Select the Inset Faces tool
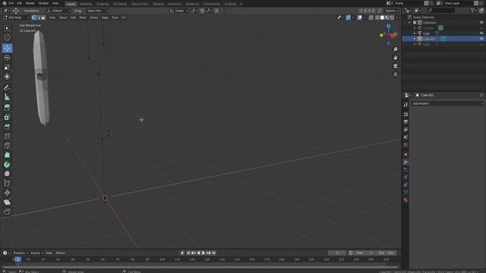The width and height of the screenshot is (486, 273). pos(7,117)
